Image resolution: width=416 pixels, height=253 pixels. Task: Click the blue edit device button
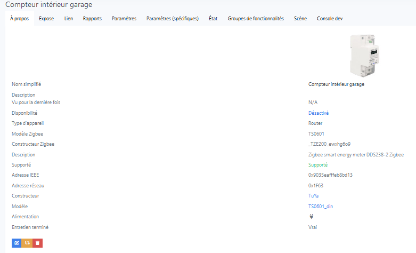[17, 243]
